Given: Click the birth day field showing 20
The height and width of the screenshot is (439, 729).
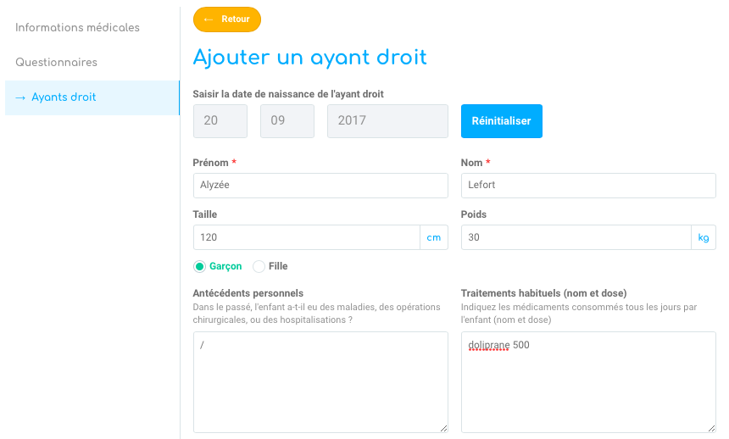Looking at the screenshot, I should [220, 121].
